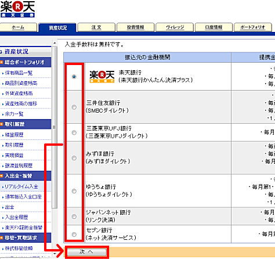Open the 出金 sidebar link
Viewport: 275px width, 259px height.
(9, 207)
